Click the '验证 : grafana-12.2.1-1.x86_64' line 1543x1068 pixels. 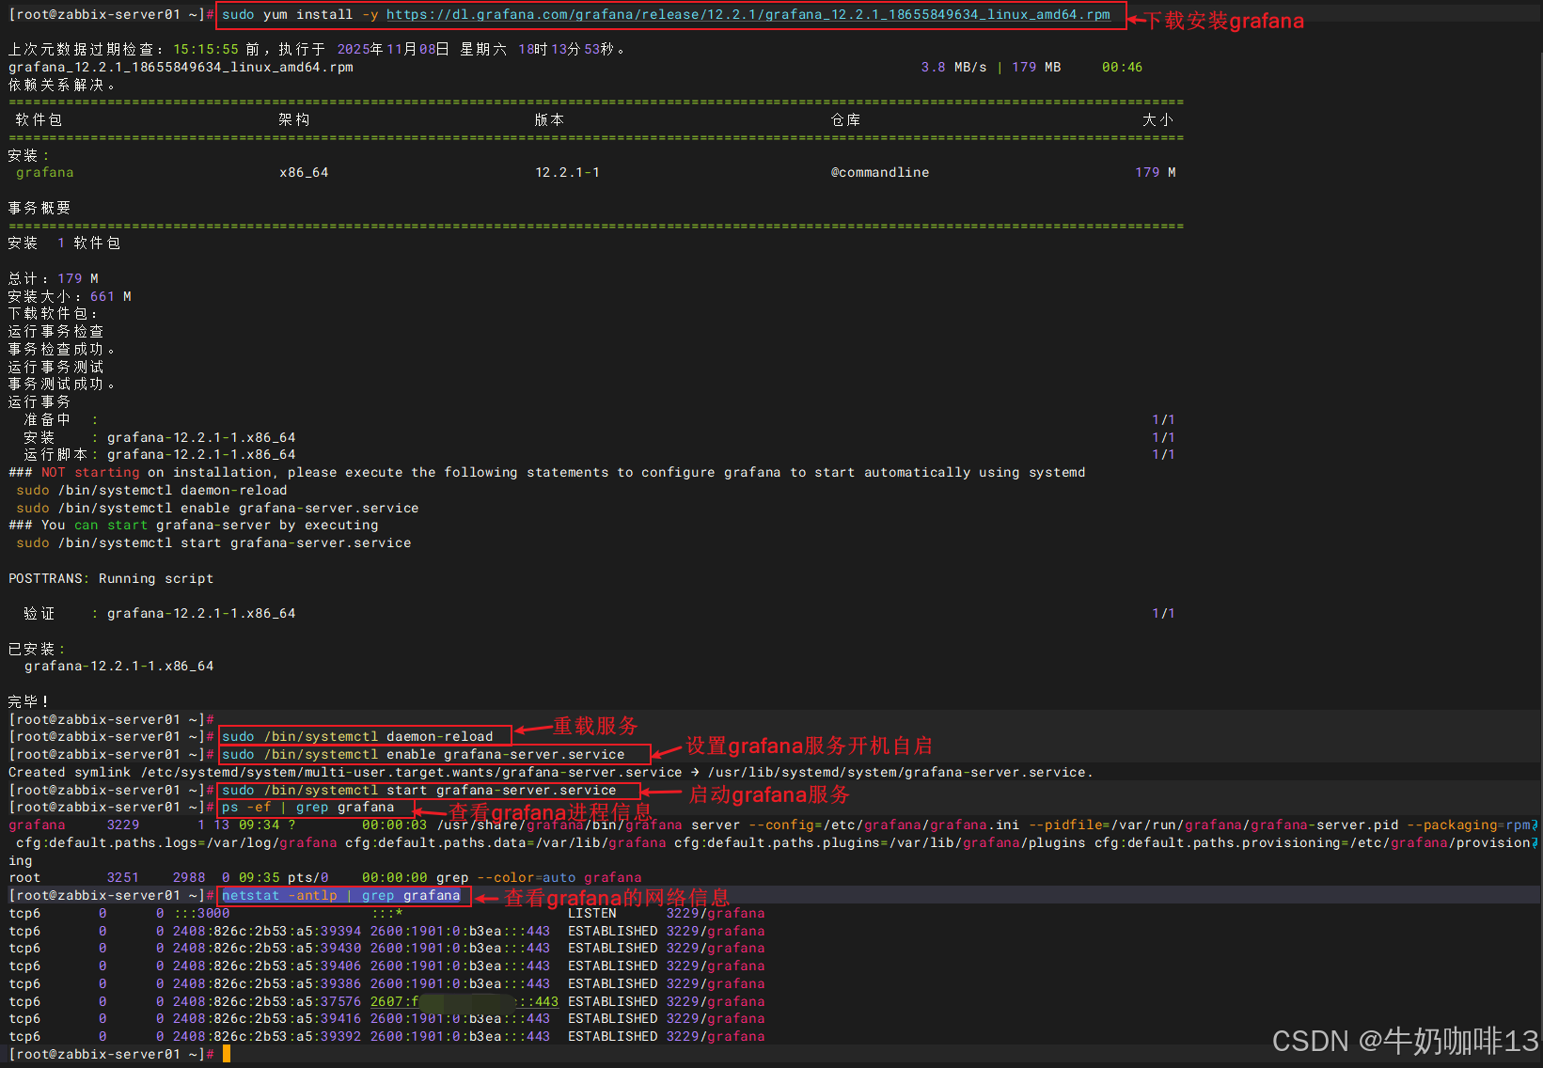[x=160, y=613]
